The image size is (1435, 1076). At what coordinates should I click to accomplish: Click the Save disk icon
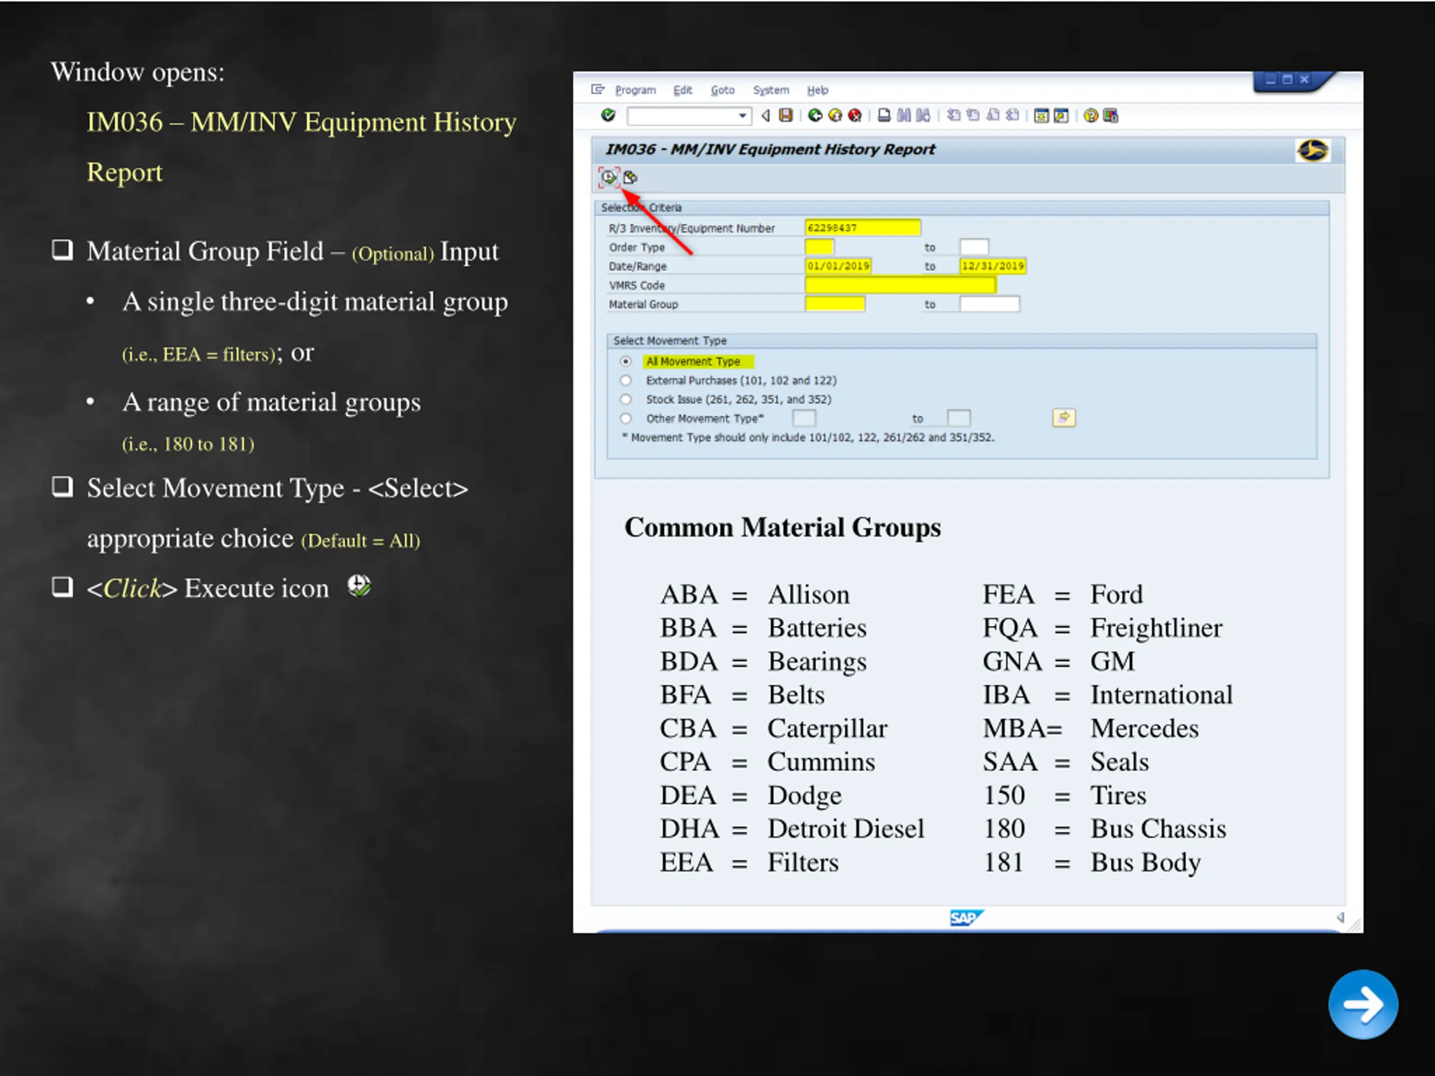click(786, 115)
